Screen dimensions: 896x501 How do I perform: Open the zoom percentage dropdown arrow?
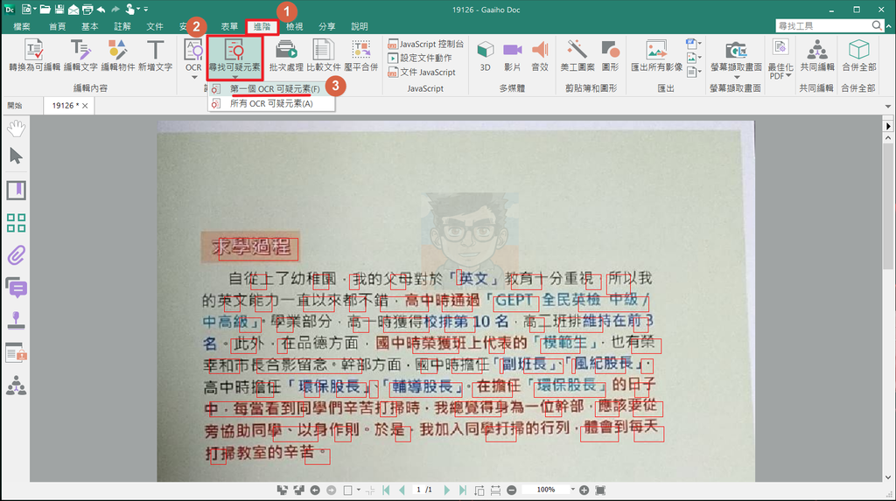tap(572, 490)
